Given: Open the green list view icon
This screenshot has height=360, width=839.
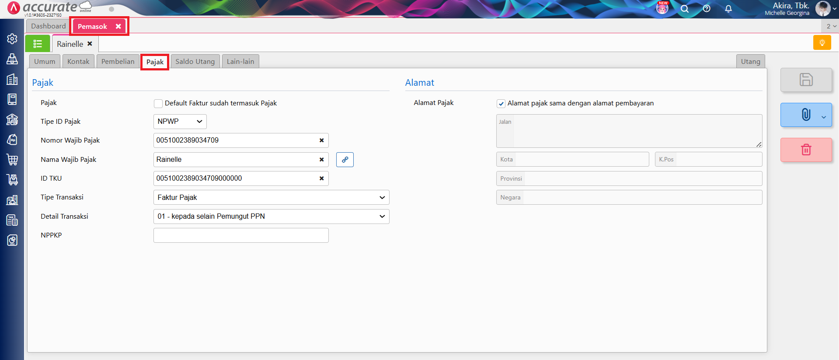Looking at the screenshot, I should coord(38,44).
